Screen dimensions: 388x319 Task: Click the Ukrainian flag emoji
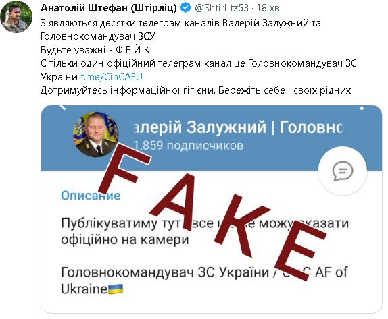pos(116,289)
